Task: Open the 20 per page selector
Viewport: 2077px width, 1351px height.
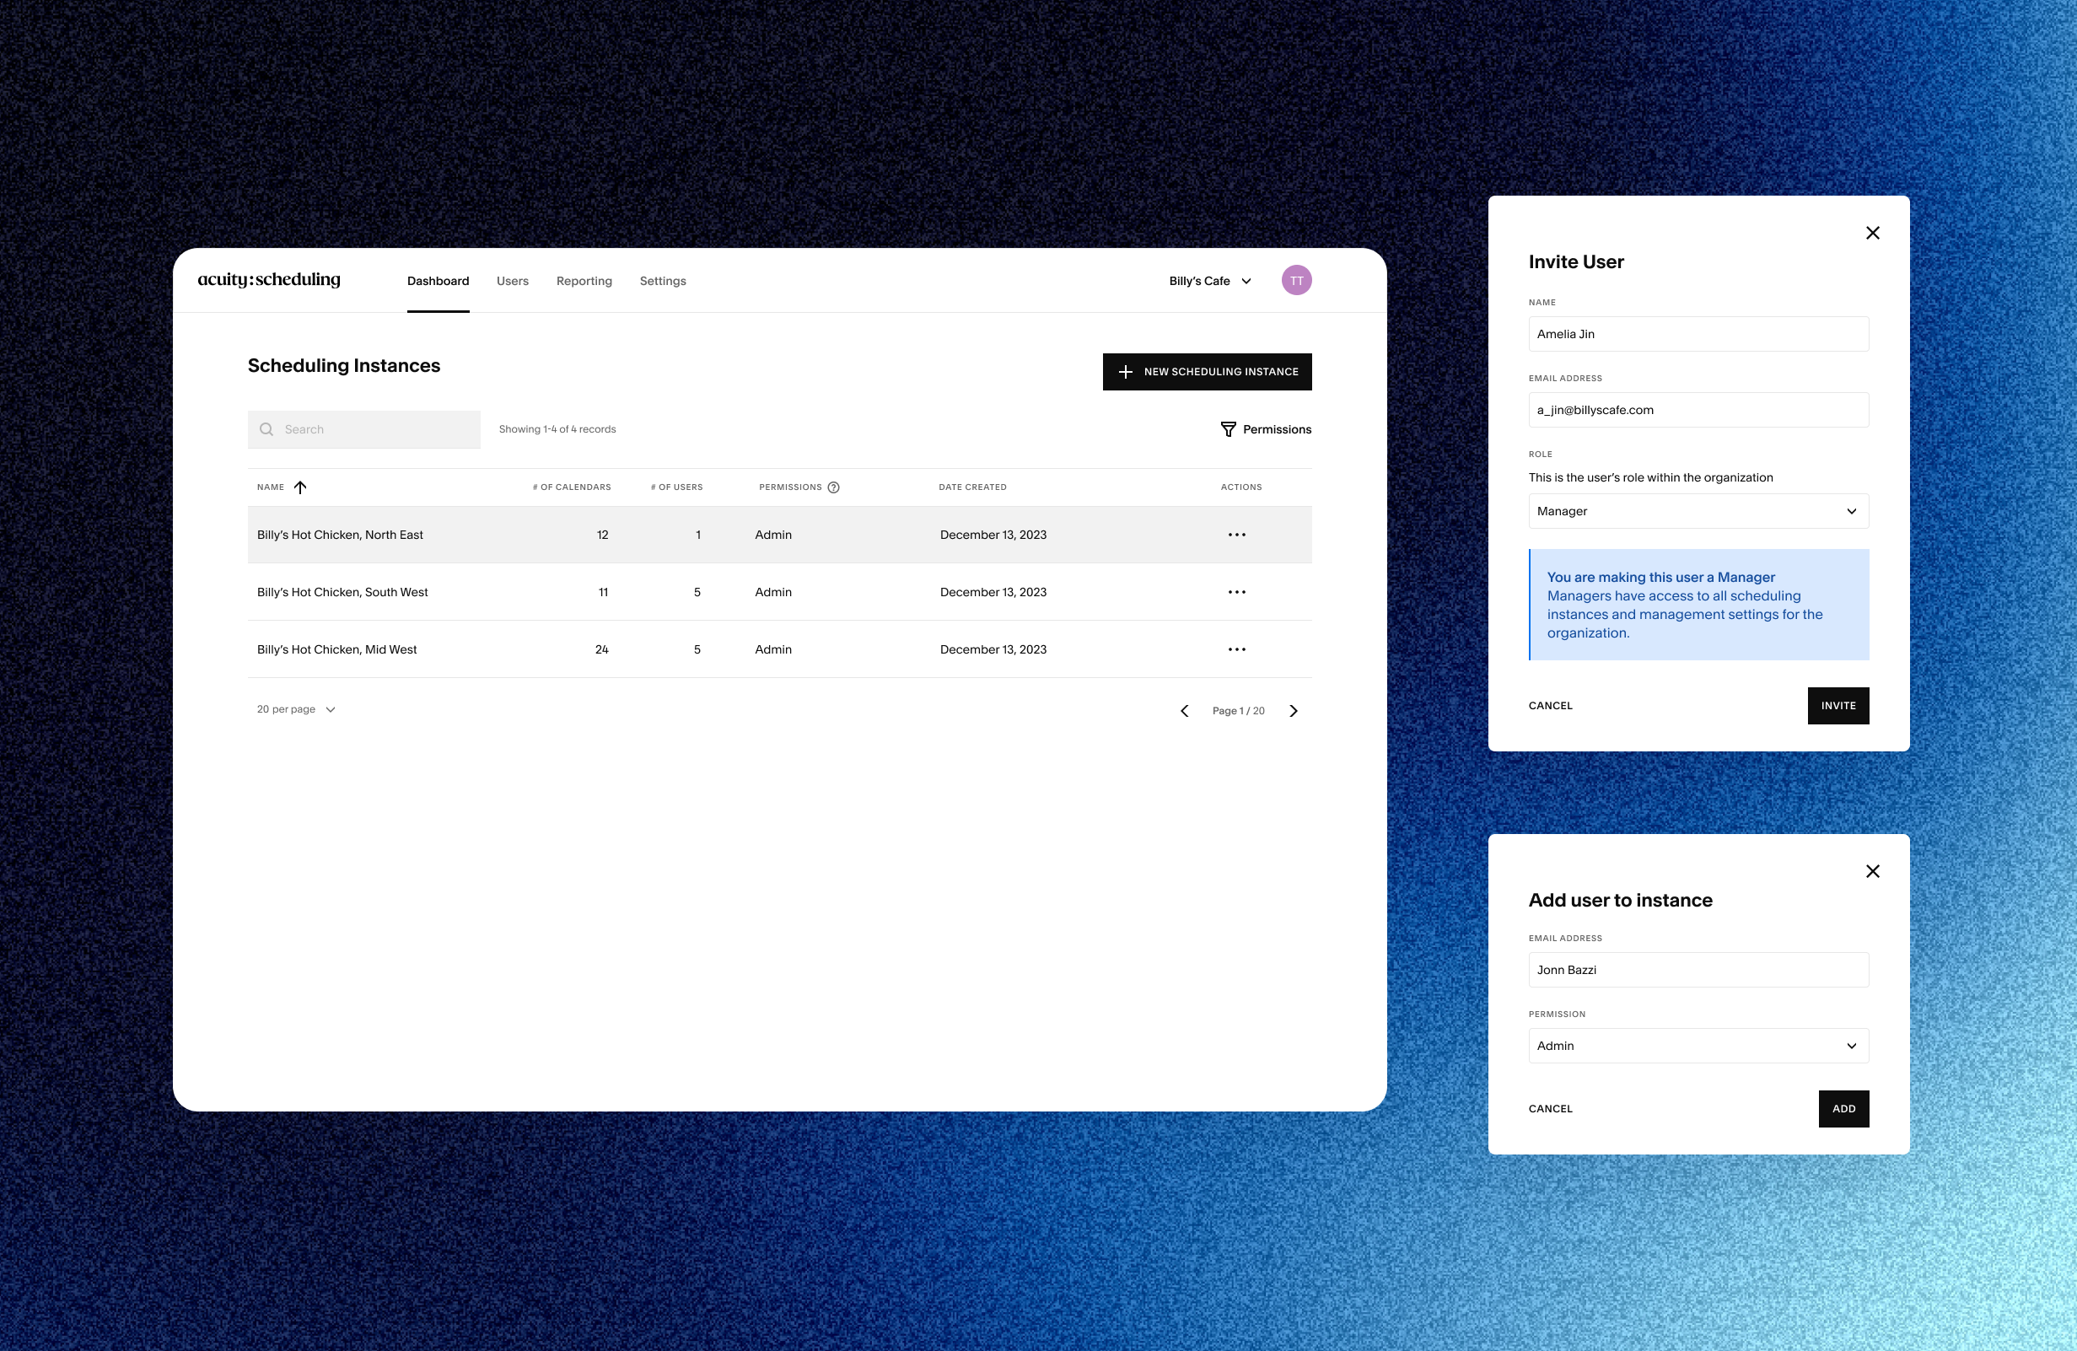Action: pos(296,708)
